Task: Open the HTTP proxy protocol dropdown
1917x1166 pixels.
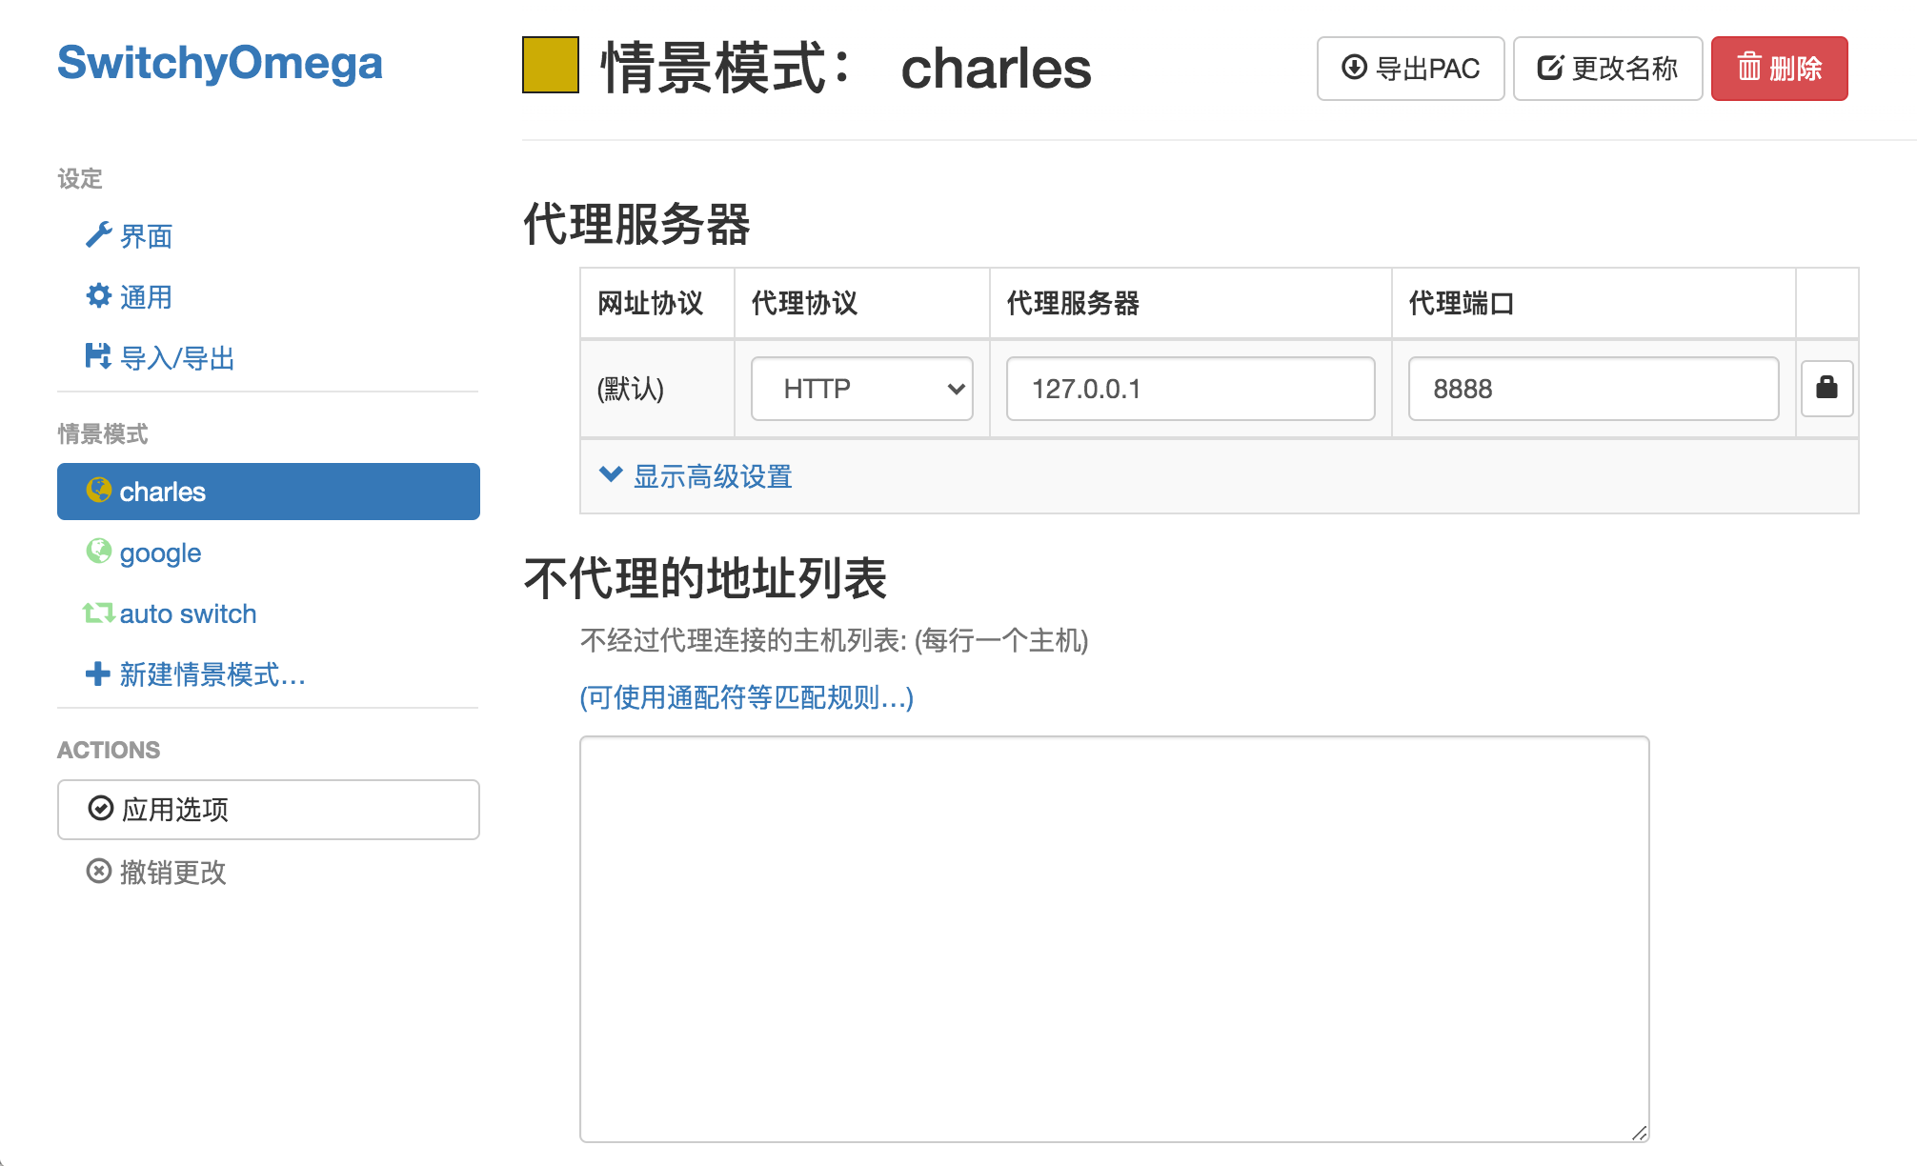Action: click(x=861, y=389)
